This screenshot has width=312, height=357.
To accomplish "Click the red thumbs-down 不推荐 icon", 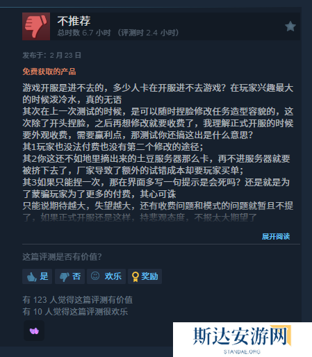I will pos(36,26).
